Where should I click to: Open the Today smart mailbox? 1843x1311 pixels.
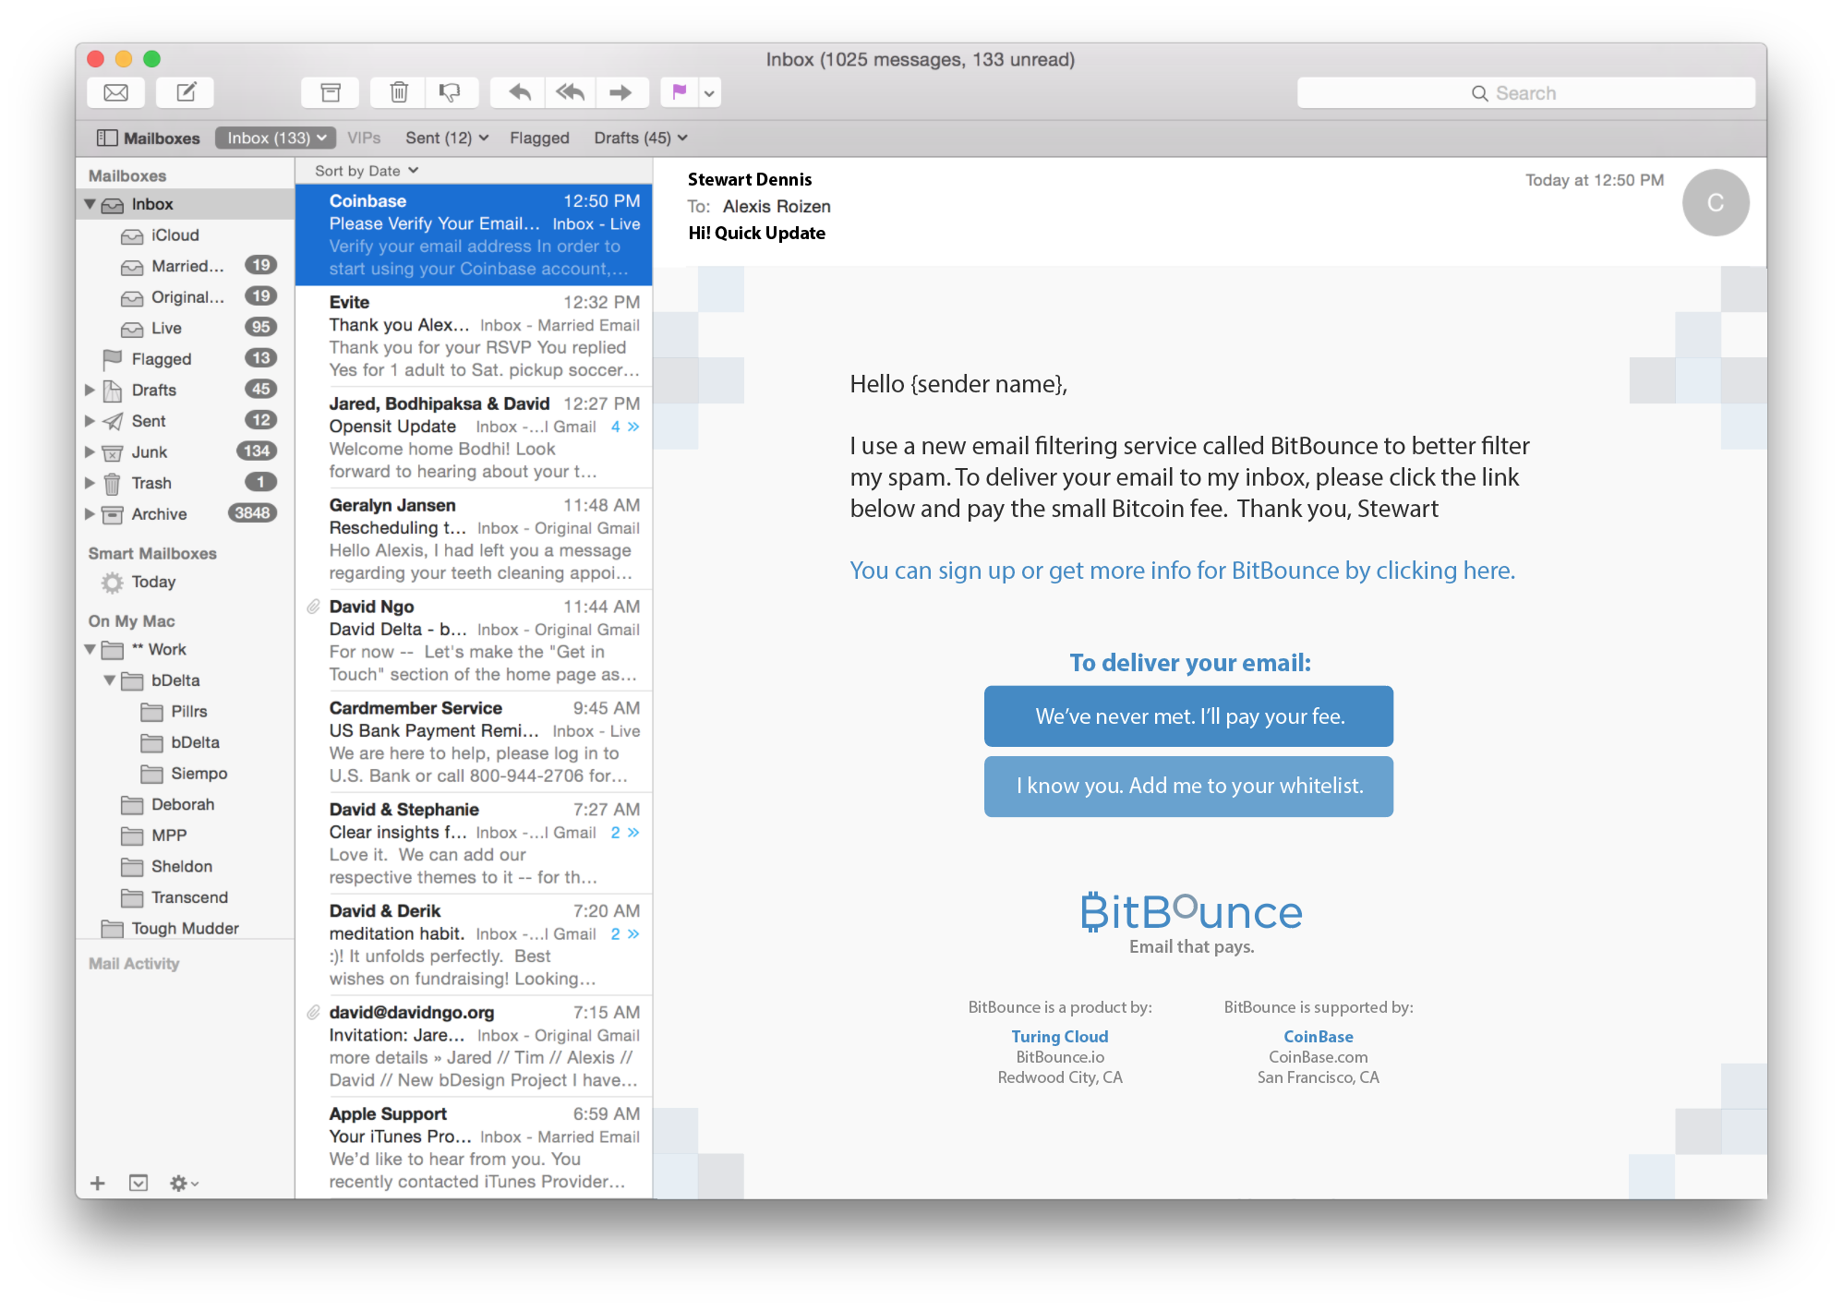(185, 582)
